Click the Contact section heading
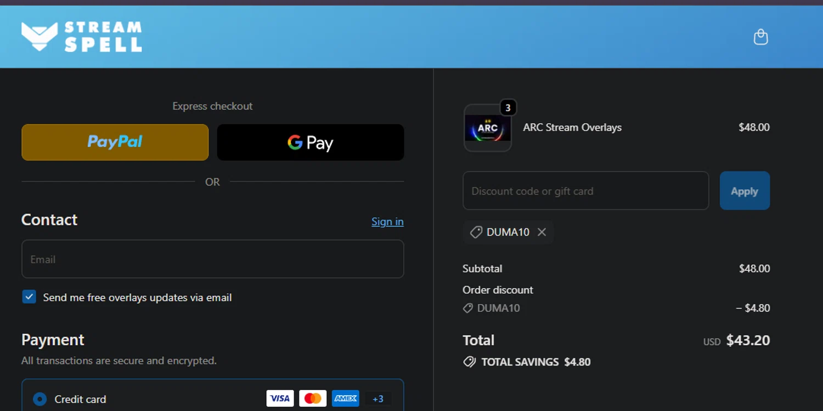The width and height of the screenshot is (823, 411). click(49, 220)
